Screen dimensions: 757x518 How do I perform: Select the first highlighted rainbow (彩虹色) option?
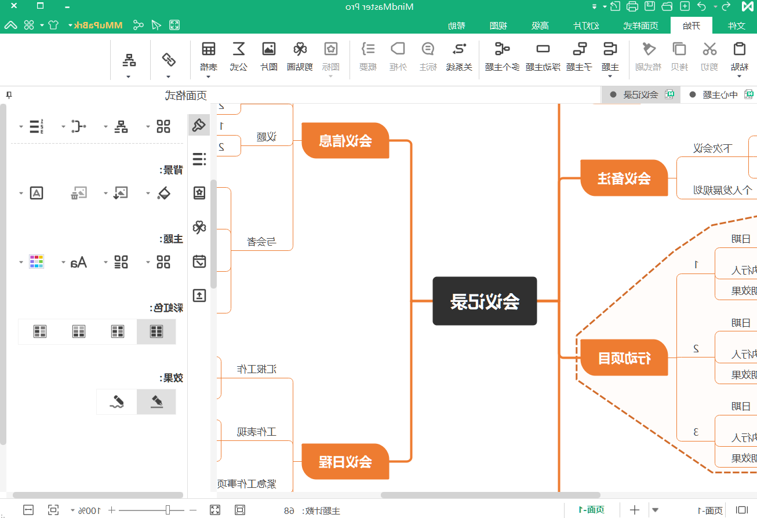click(x=156, y=331)
